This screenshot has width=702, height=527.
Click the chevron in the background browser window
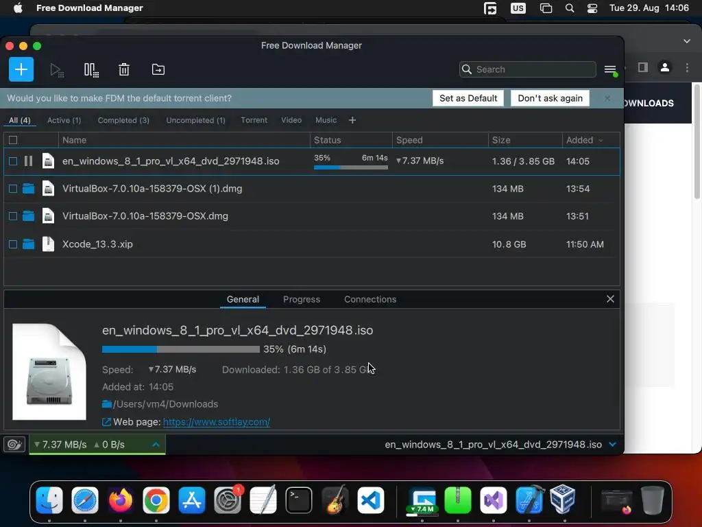point(686,41)
